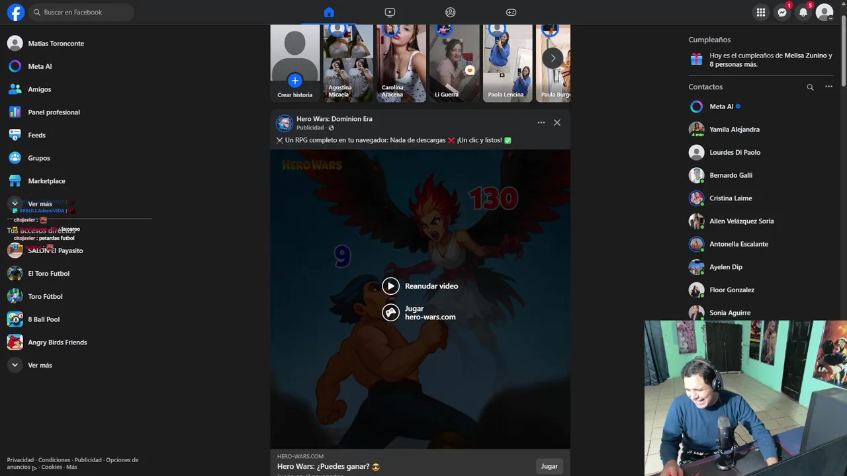Viewport: 847px width, 476px height.
Task: Open the Home tab
Action: (329, 12)
